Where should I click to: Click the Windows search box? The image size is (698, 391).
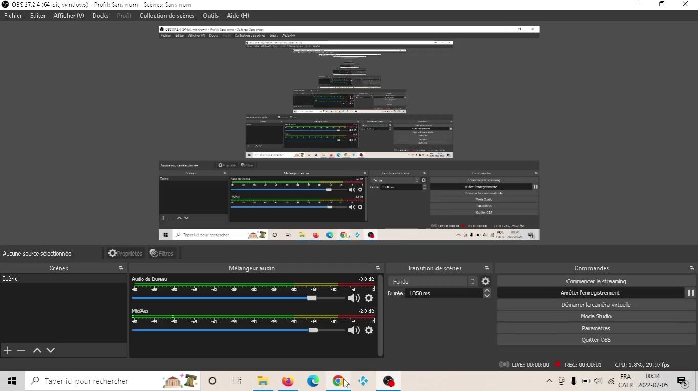tap(97, 381)
